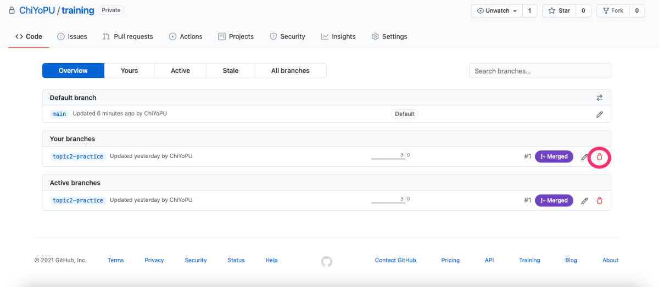Show All branches filter
Screen dimensions: 659x287
click(291, 71)
